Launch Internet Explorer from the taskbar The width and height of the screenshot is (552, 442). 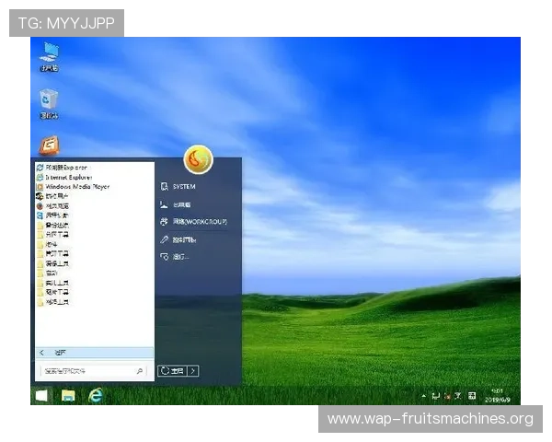tap(95, 395)
